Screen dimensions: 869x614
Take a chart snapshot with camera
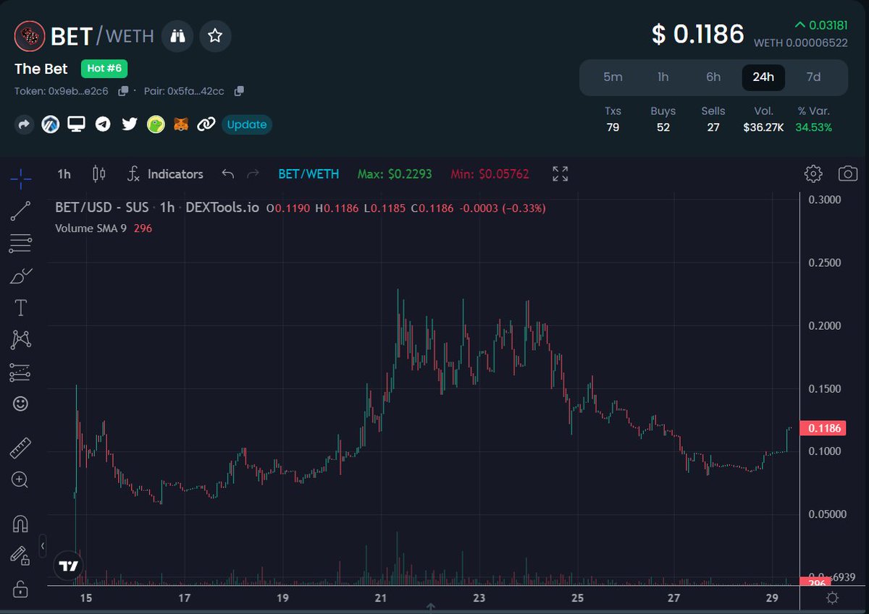(848, 174)
